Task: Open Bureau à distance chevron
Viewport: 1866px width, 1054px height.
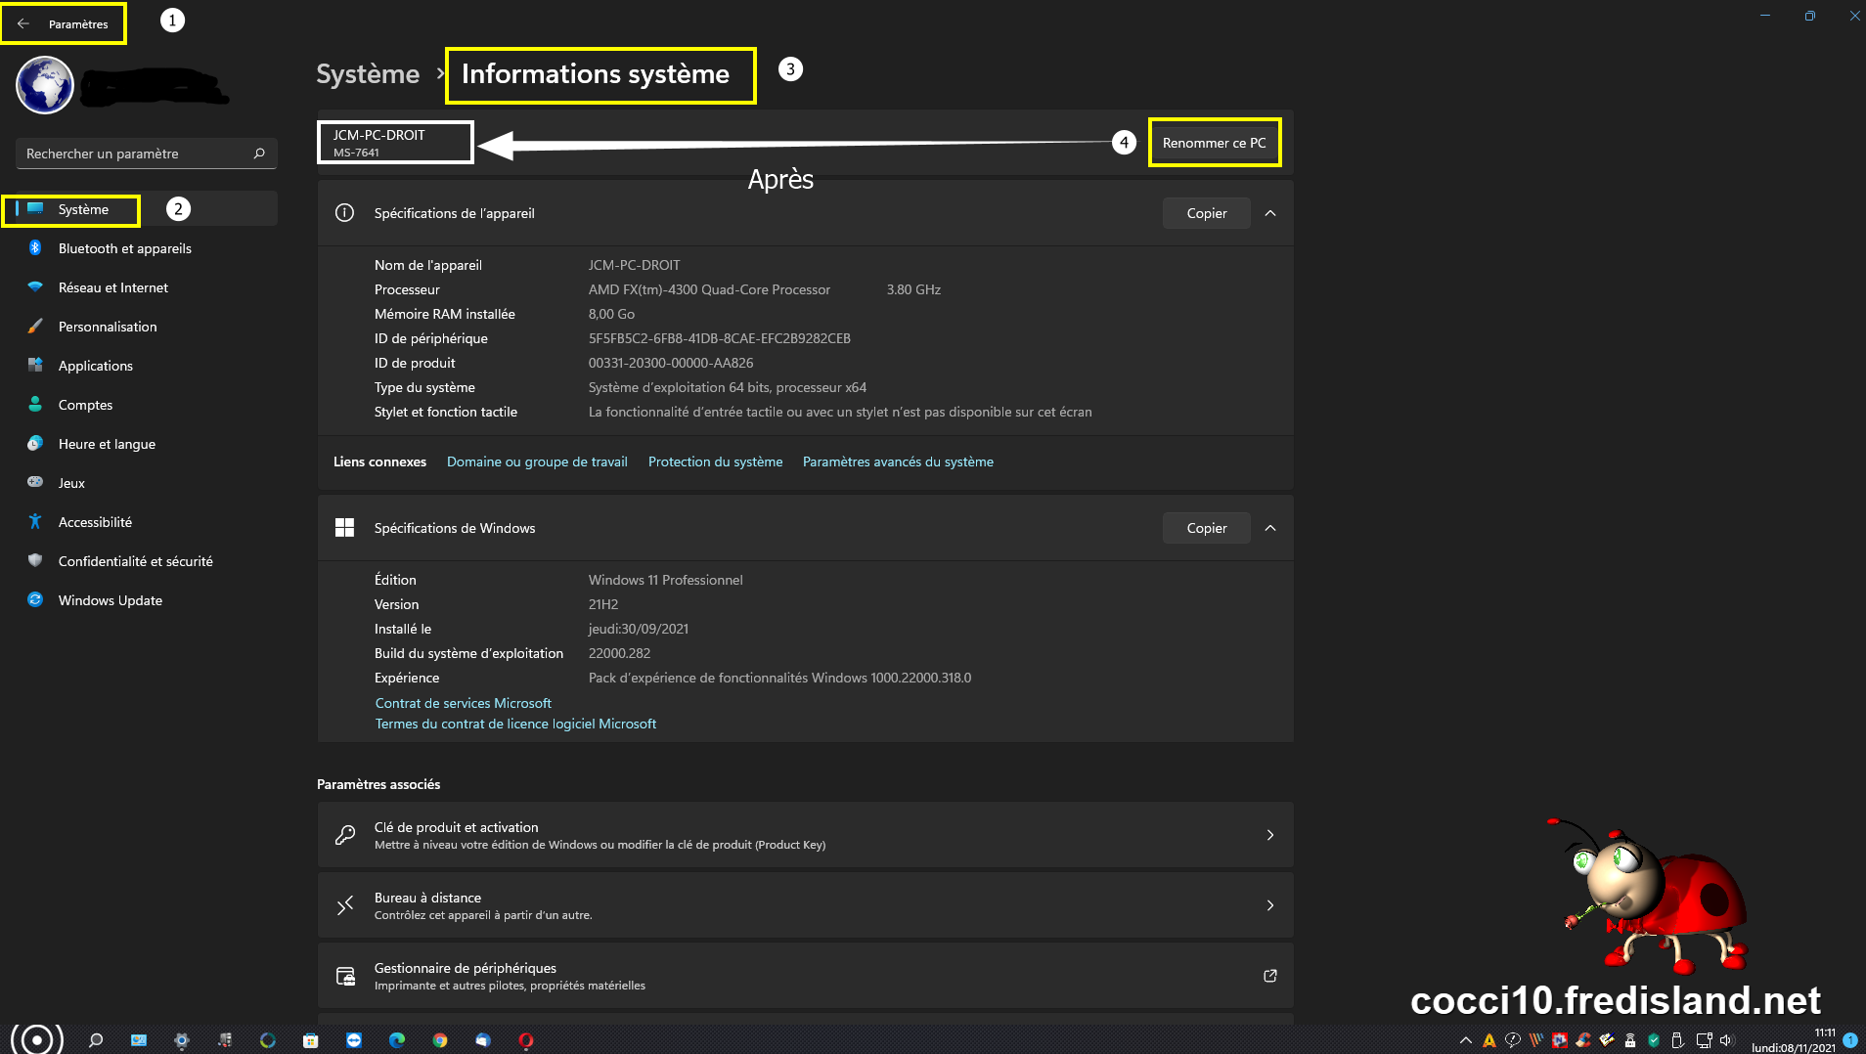Action: (1269, 905)
